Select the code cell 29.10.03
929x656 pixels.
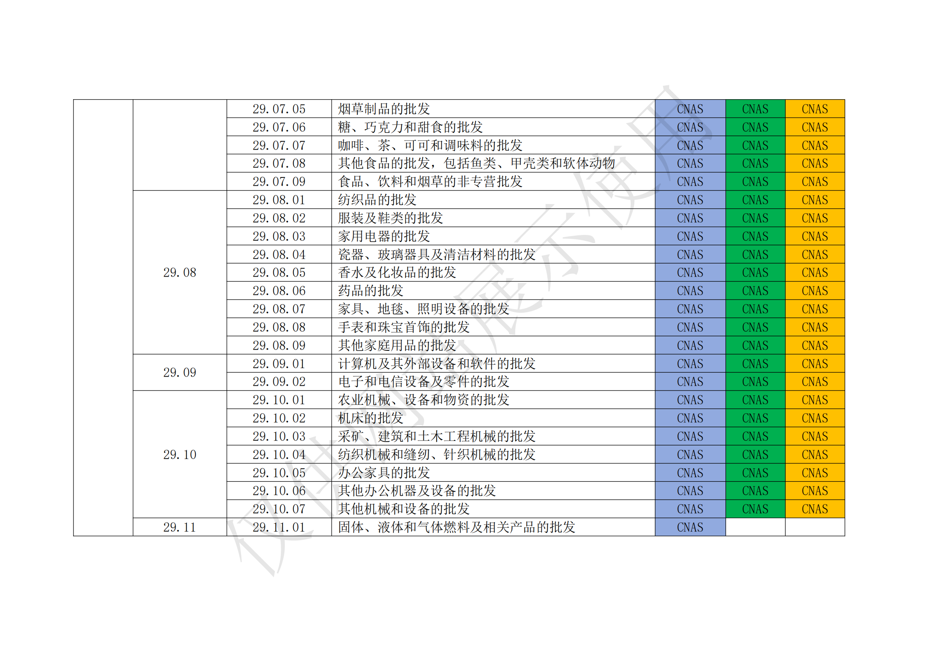pyautogui.click(x=279, y=436)
